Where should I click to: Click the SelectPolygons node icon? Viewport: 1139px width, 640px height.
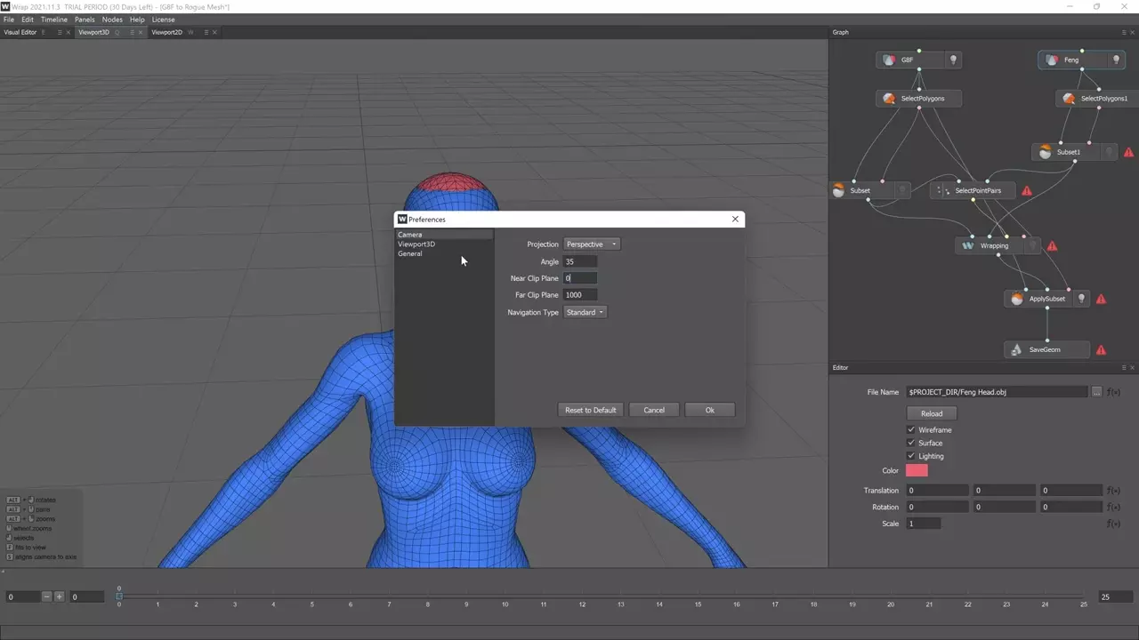[x=889, y=99]
